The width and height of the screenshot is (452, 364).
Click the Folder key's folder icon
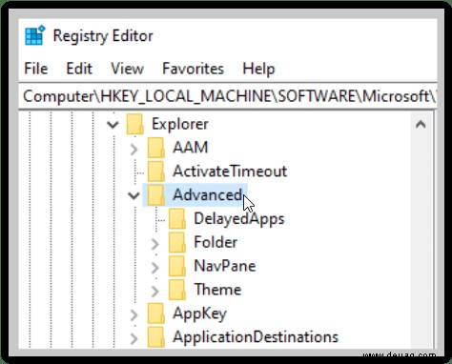click(x=177, y=242)
